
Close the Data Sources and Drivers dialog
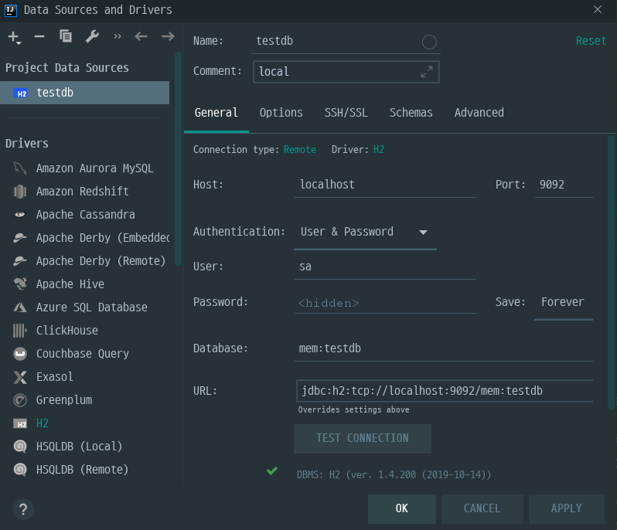click(598, 9)
